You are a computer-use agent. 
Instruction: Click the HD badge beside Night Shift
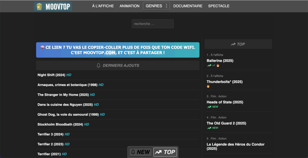pos(69,75)
